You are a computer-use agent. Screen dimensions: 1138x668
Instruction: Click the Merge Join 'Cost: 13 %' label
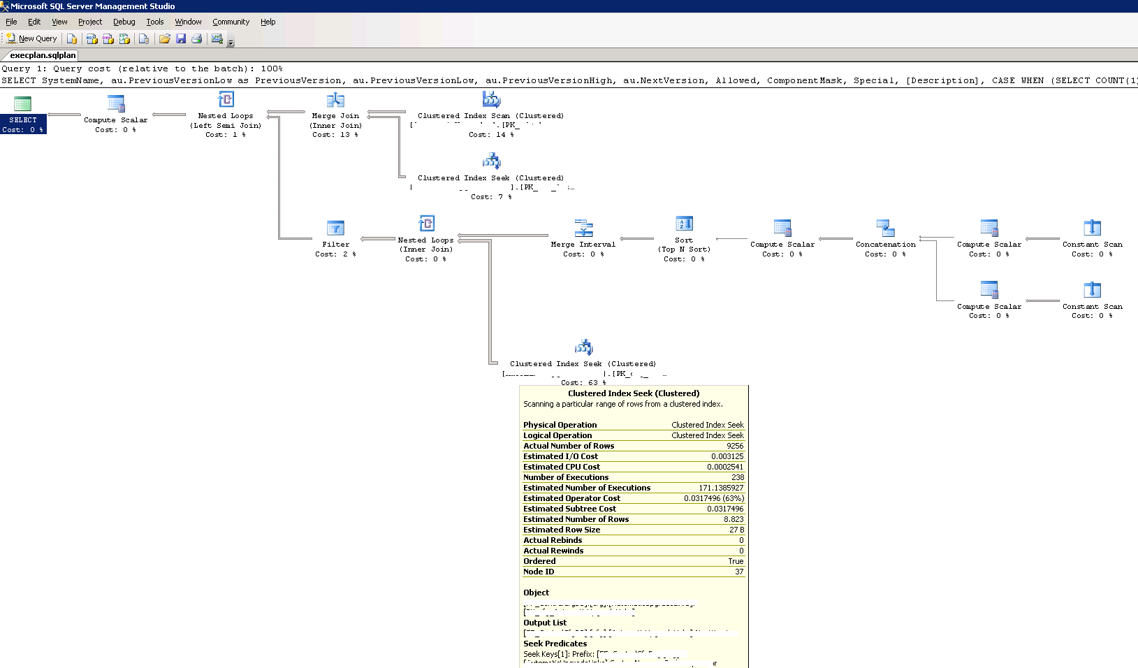point(335,135)
